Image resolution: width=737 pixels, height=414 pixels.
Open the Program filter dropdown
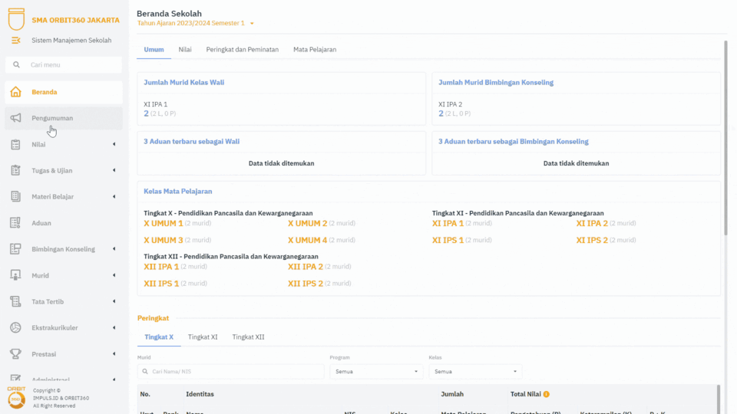pos(376,372)
